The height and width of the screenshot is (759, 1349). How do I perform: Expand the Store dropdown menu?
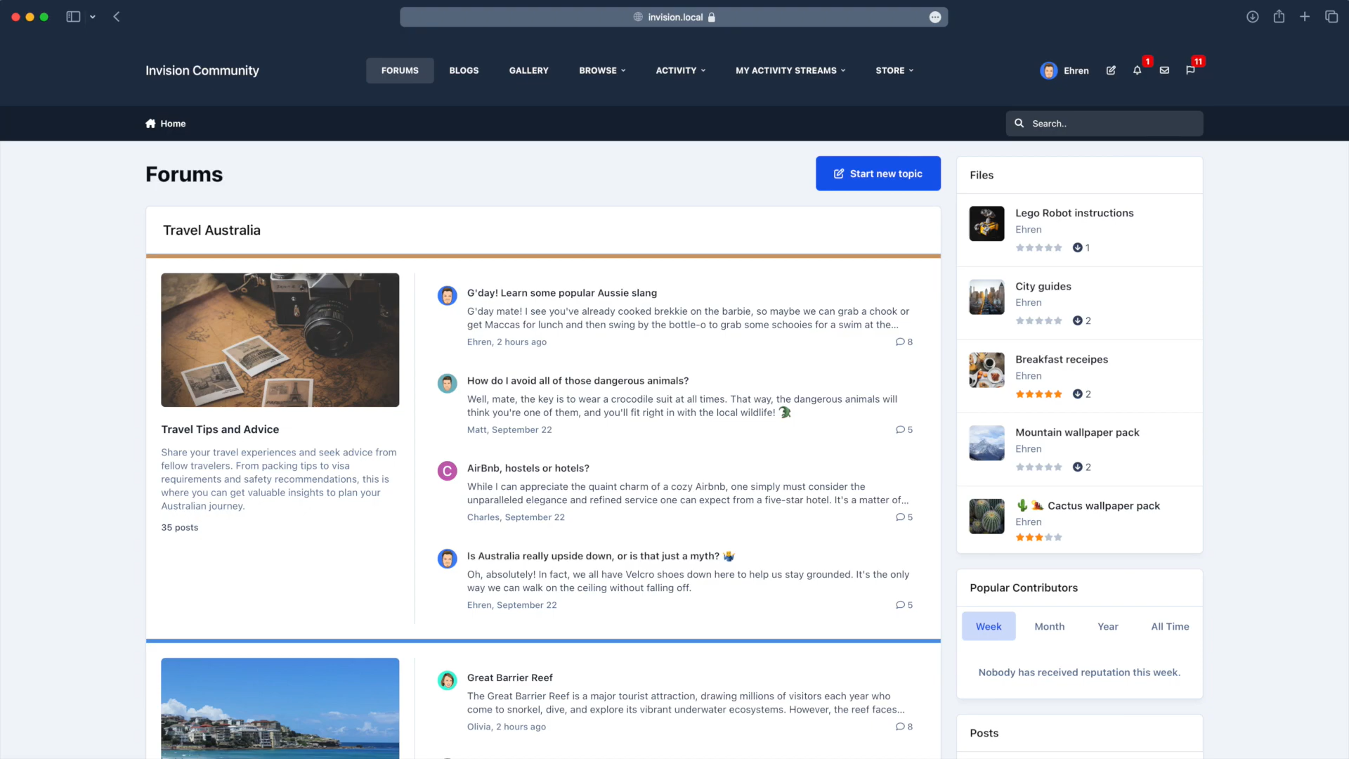tap(894, 70)
